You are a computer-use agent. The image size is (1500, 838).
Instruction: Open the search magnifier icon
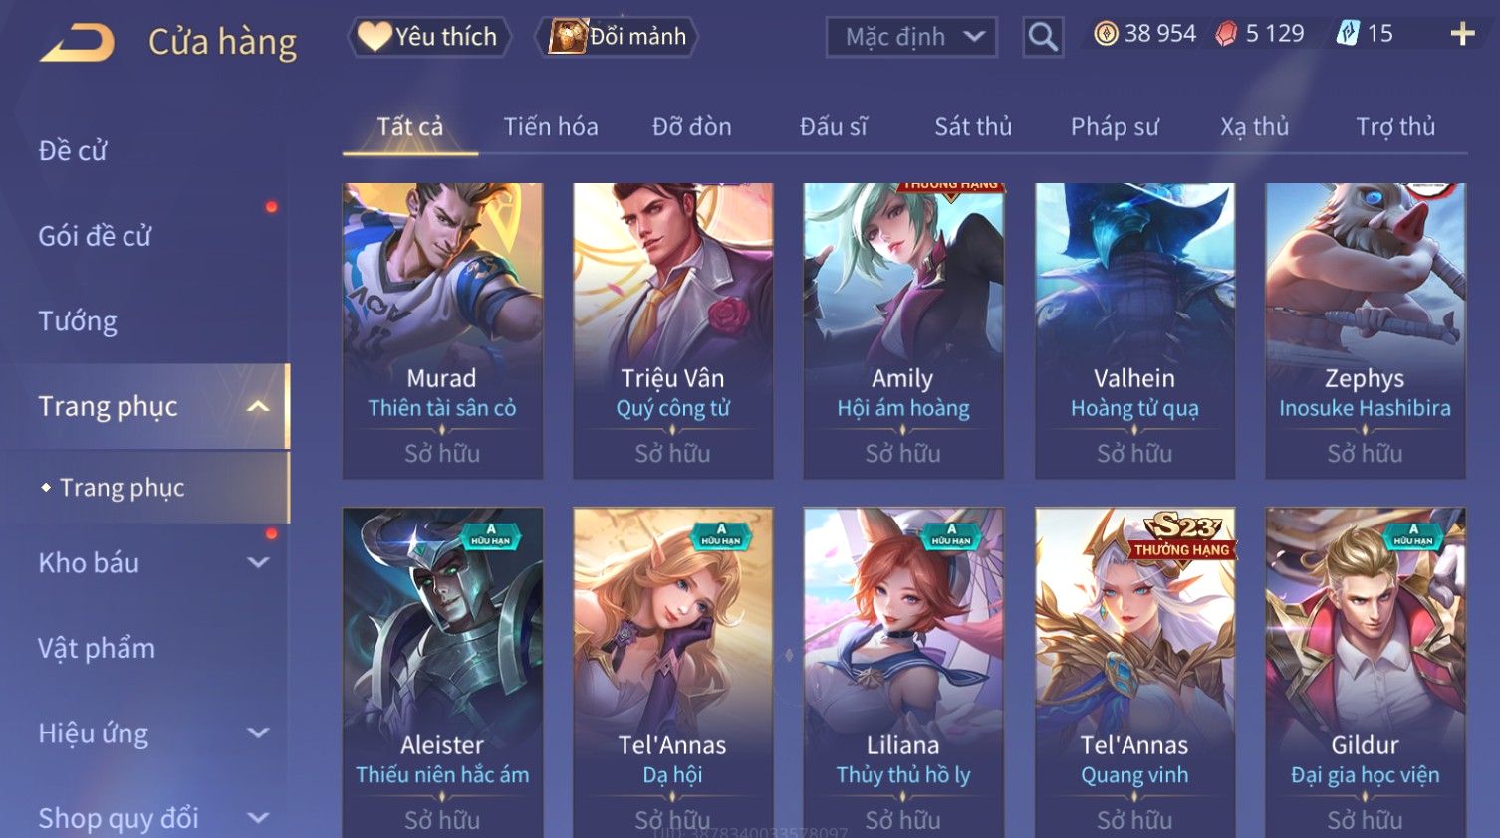tap(1043, 37)
